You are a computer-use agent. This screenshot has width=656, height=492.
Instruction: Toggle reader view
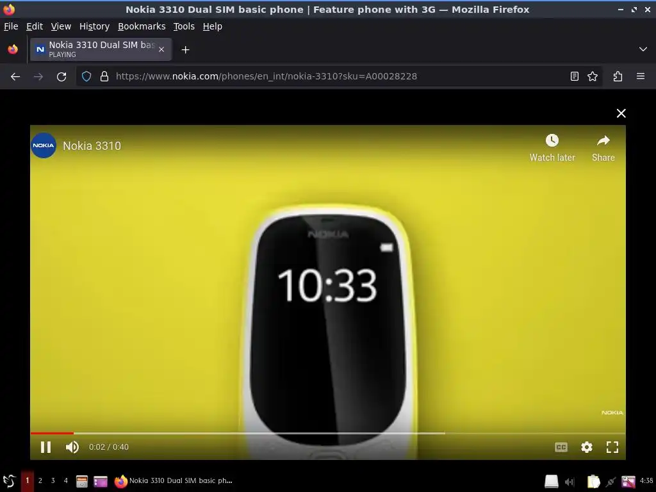point(575,77)
